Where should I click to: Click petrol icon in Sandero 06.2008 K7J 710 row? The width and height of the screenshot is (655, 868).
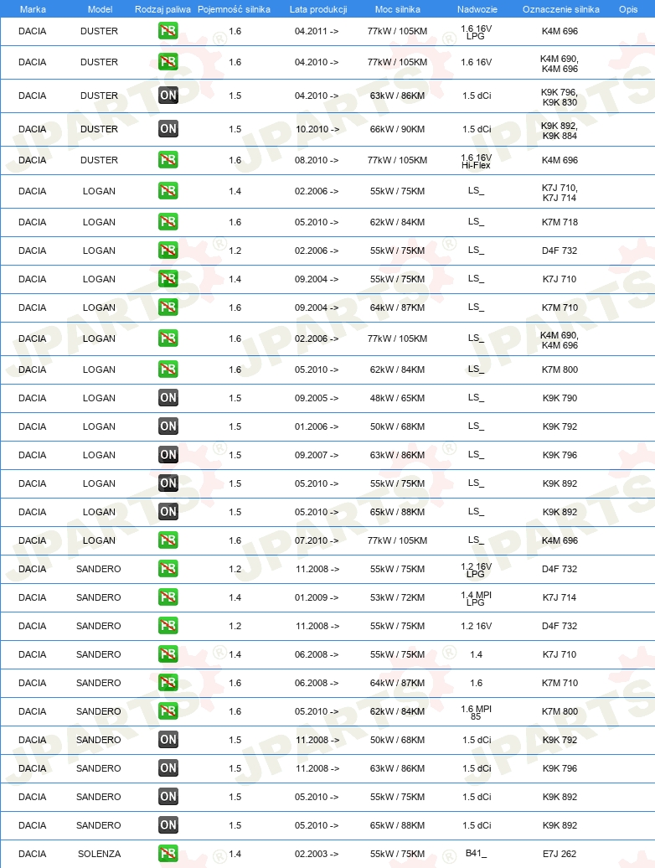click(168, 654)
